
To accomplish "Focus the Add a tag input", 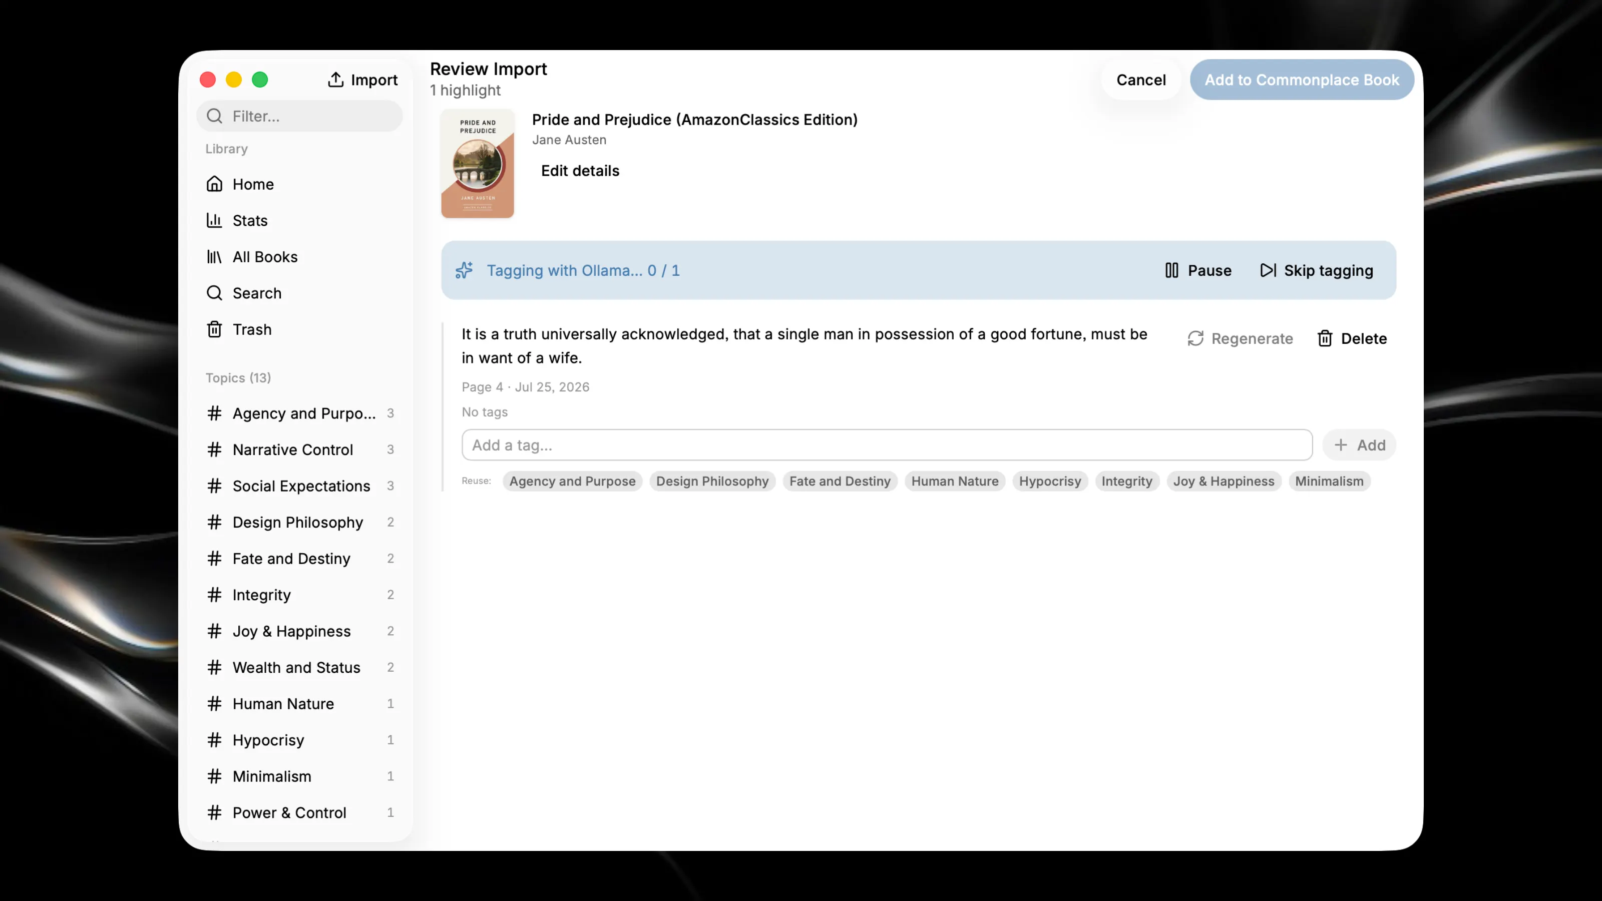I will pos(887,445).
